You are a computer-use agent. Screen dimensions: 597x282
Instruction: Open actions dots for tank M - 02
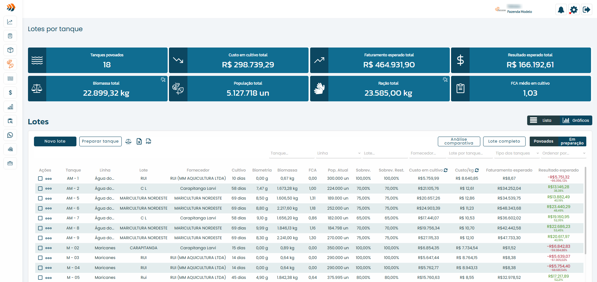click(x=48, y=248)
